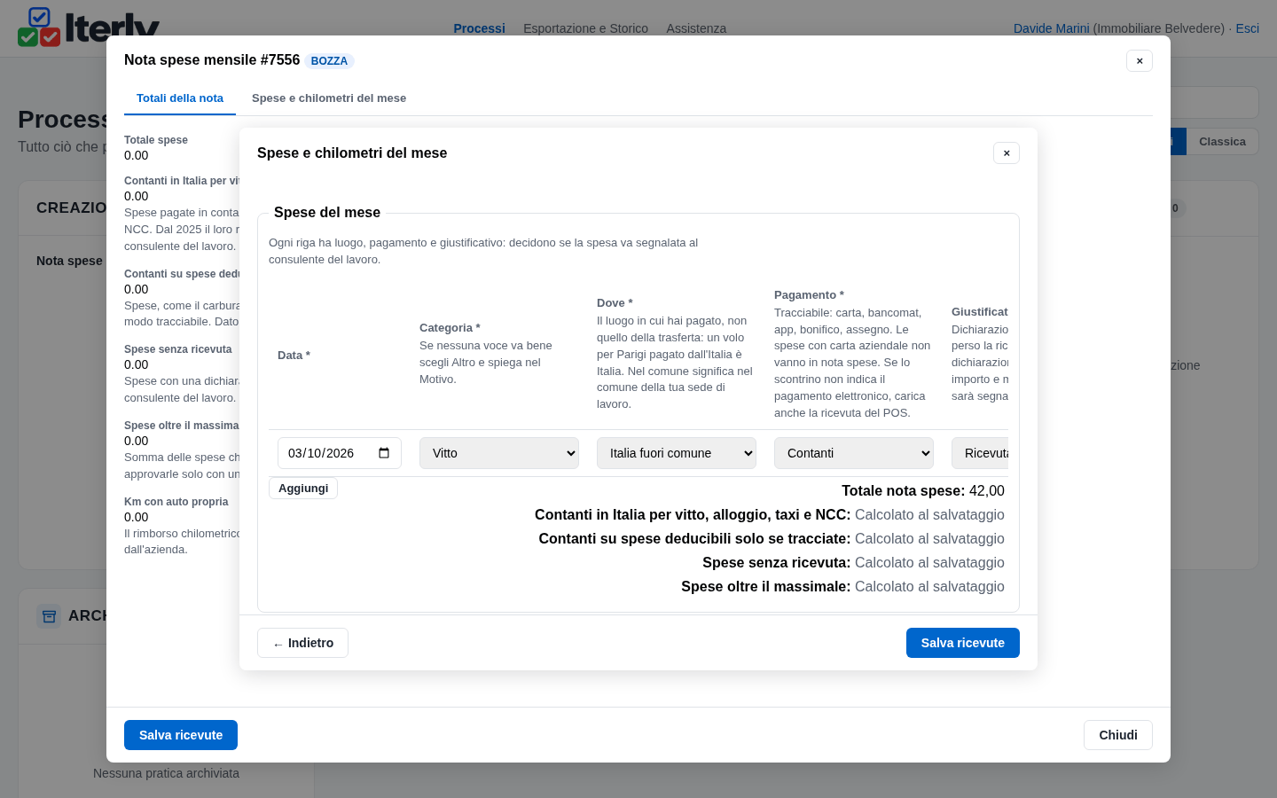Click the Chiudi button

(x=1118, y=735)
